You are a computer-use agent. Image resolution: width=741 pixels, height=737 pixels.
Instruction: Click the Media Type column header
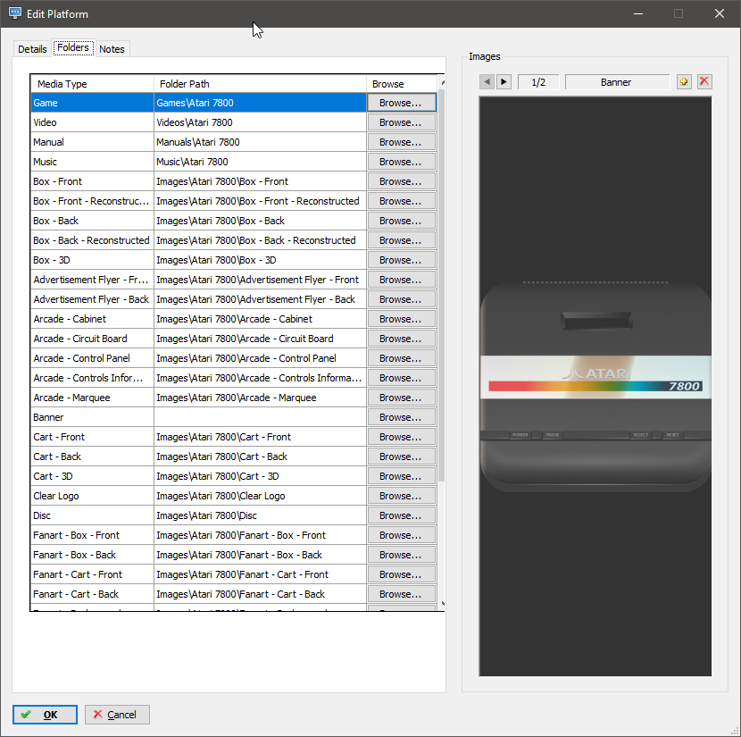coord(92,84)
